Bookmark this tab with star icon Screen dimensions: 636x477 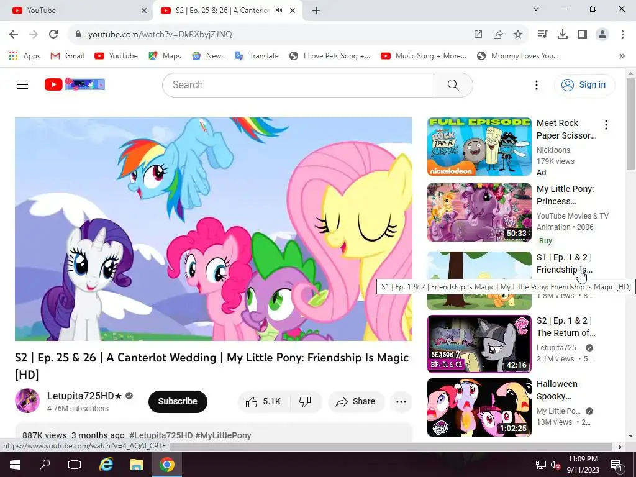pos(518,35)
